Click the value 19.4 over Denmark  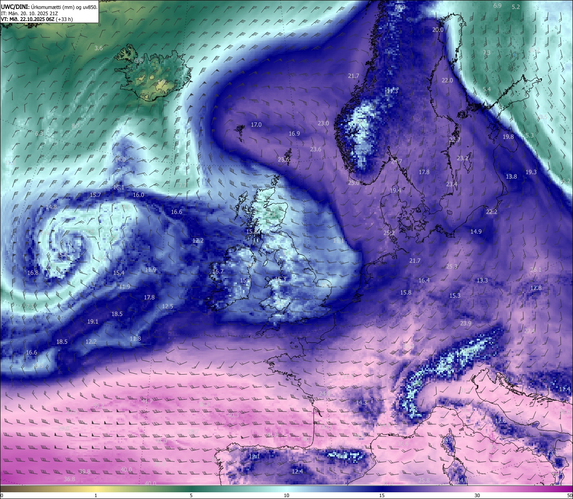coord(395,190)
